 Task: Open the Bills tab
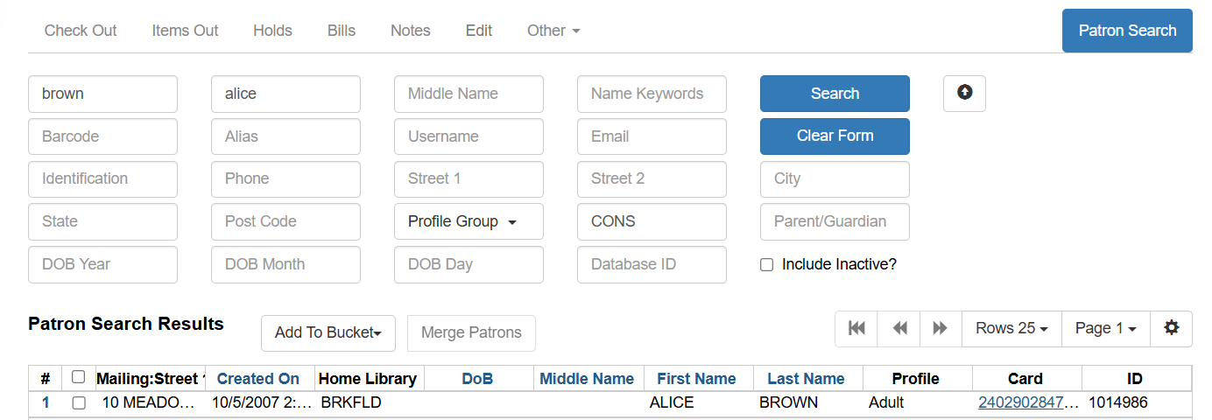342,31
